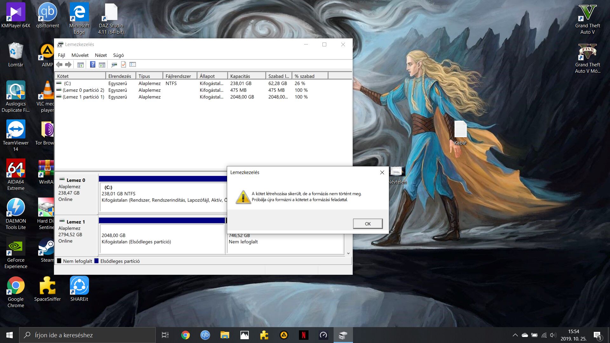
Task: Open the Fájl menu
Action: (61, 55)
